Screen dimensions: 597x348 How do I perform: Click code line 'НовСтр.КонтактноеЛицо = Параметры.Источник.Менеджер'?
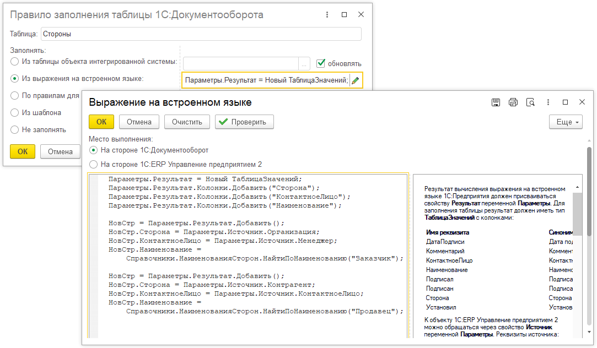[223, 241]
